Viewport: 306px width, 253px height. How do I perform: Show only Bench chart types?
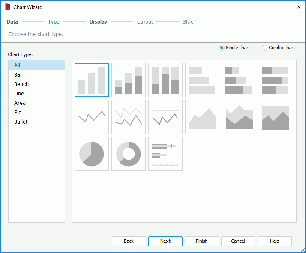(37, 84)
